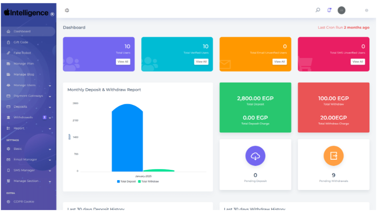
Task: Click the Pending Deposit cloud icon
Action: pyautogui.click(x=255, y=156)
